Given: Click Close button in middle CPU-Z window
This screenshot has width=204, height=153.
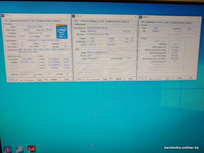Looking at the screenshot, I should [130, 79].
